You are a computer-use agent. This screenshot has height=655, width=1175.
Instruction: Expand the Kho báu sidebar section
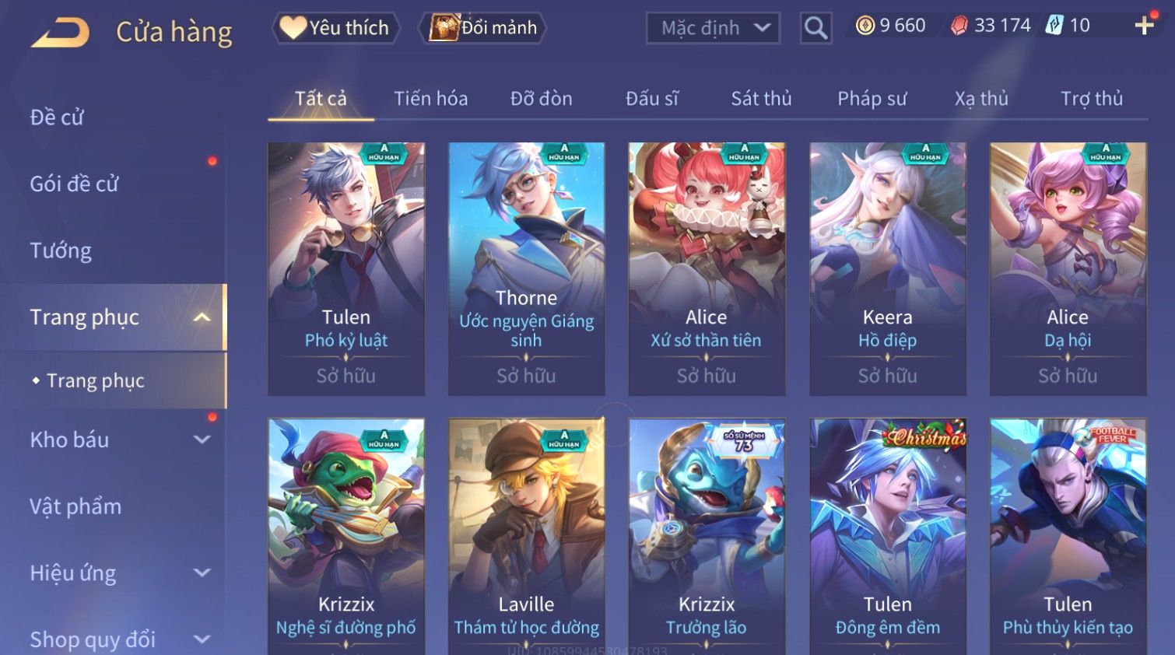pos(202,440)
